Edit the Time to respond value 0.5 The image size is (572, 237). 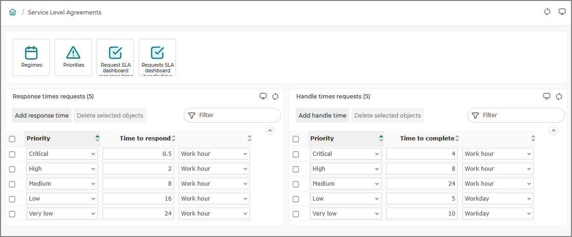click(138, 154)
